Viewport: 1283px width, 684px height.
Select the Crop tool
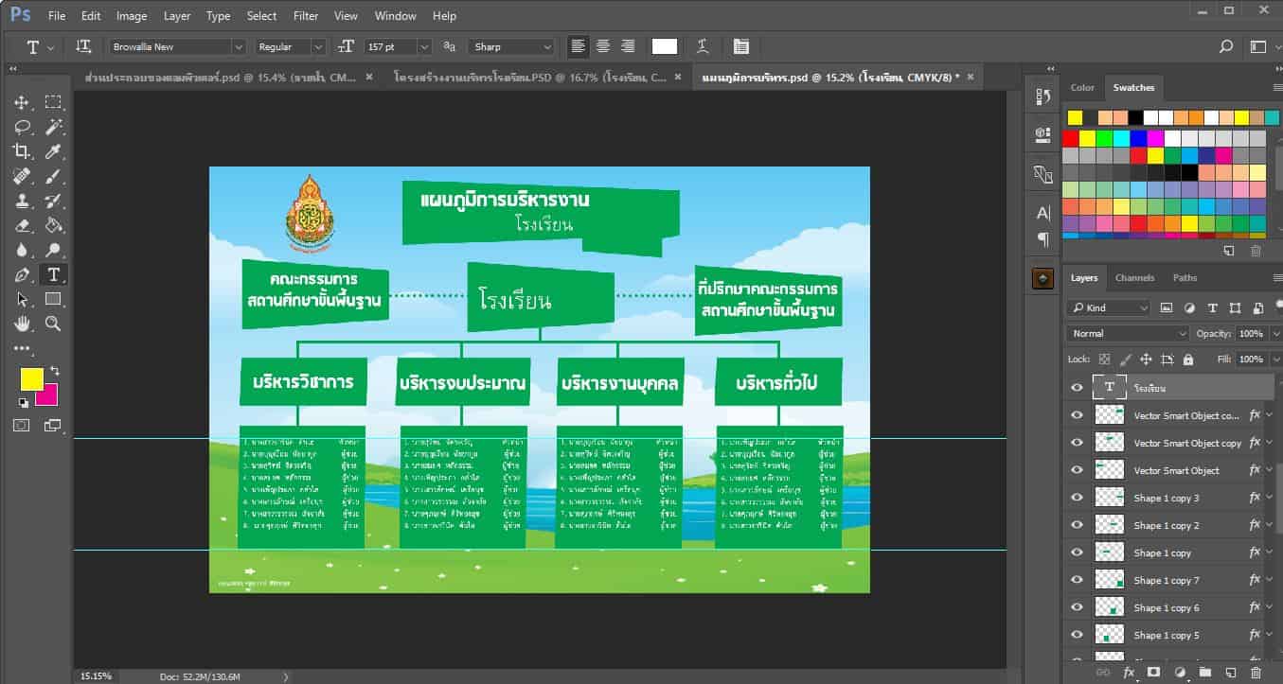click(x=22, y=151)
